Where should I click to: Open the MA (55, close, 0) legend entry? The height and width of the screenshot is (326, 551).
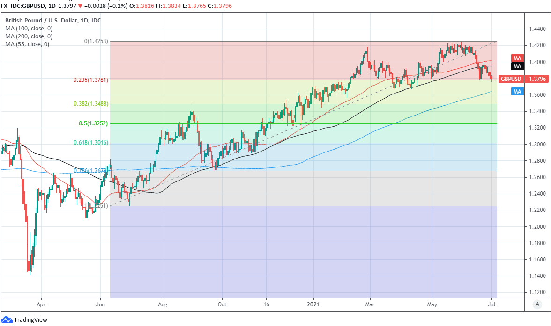(27, 44)
